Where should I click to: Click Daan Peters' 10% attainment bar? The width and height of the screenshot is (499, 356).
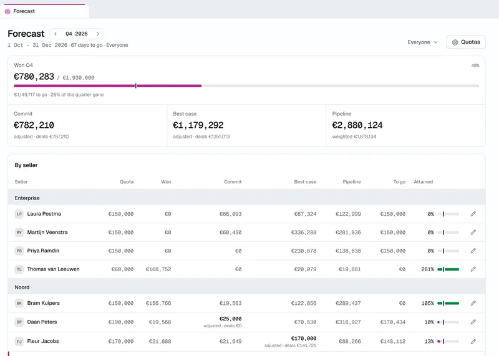pyautogui.click(x=448, y=322)
